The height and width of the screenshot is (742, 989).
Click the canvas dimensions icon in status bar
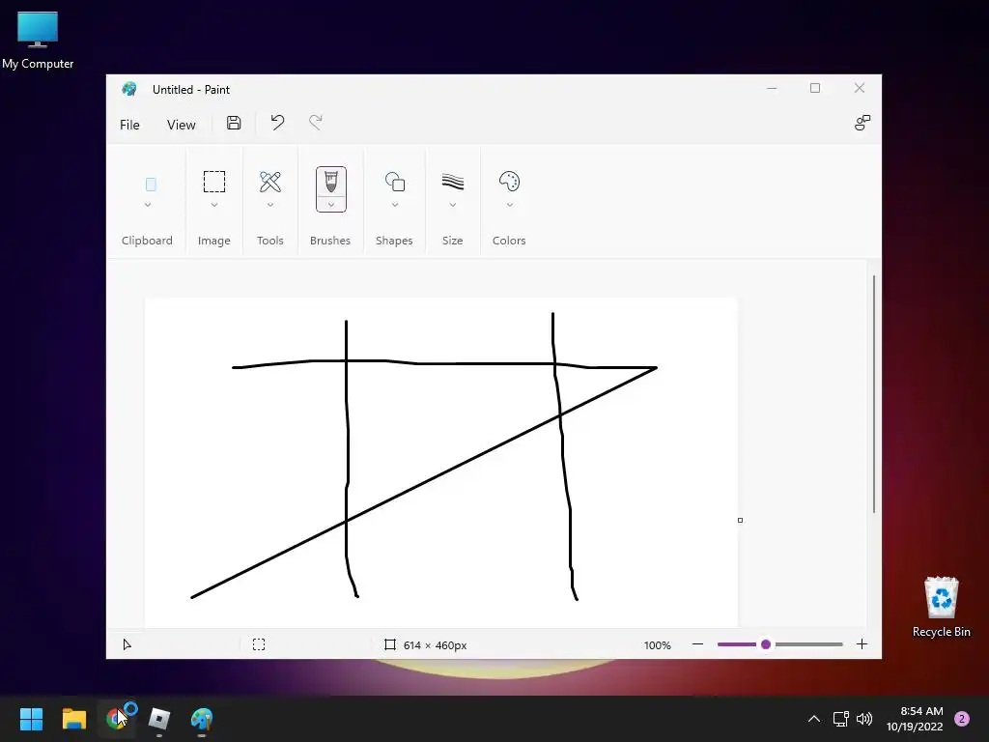[x=390, y=644]
